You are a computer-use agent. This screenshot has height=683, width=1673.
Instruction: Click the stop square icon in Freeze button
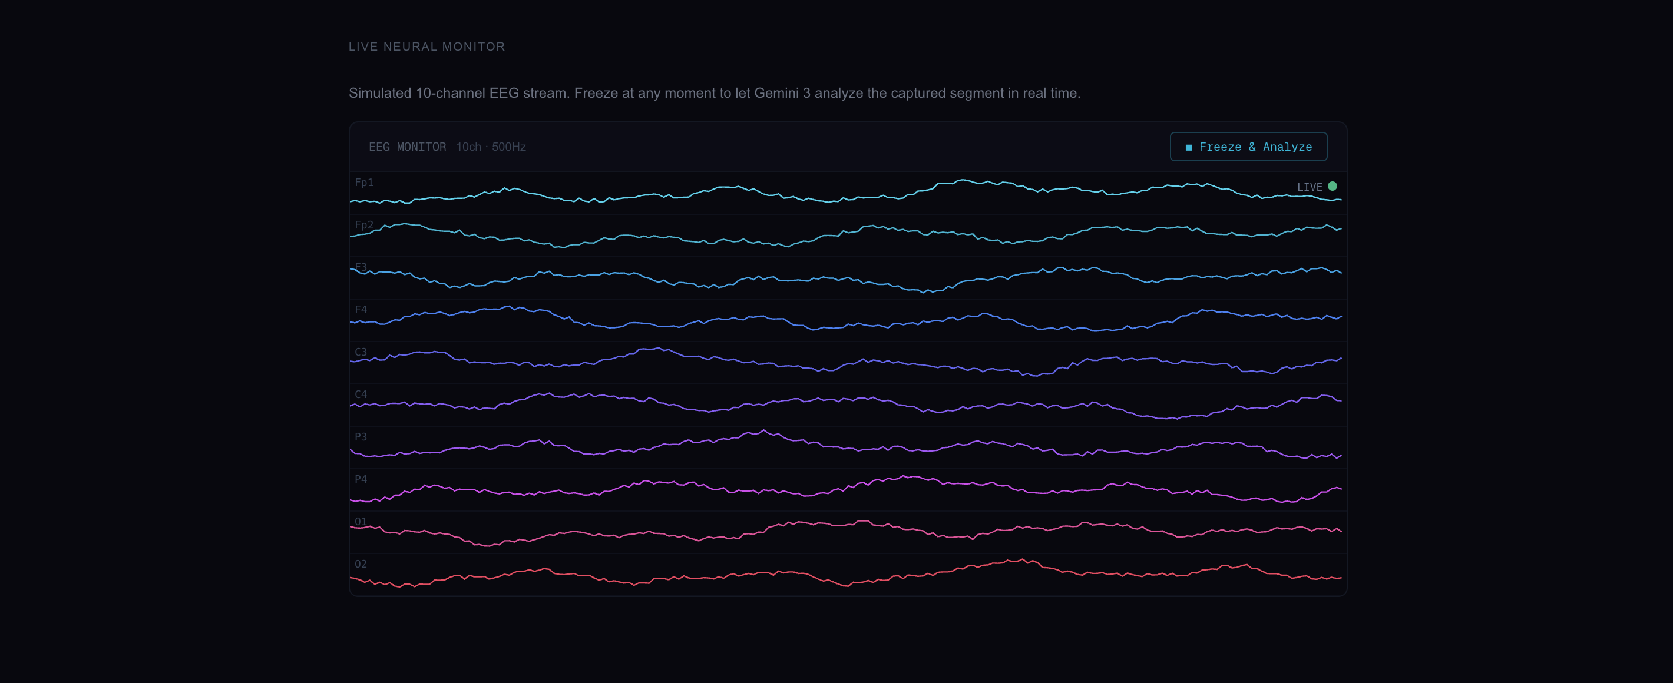[x=1189, y=147]
